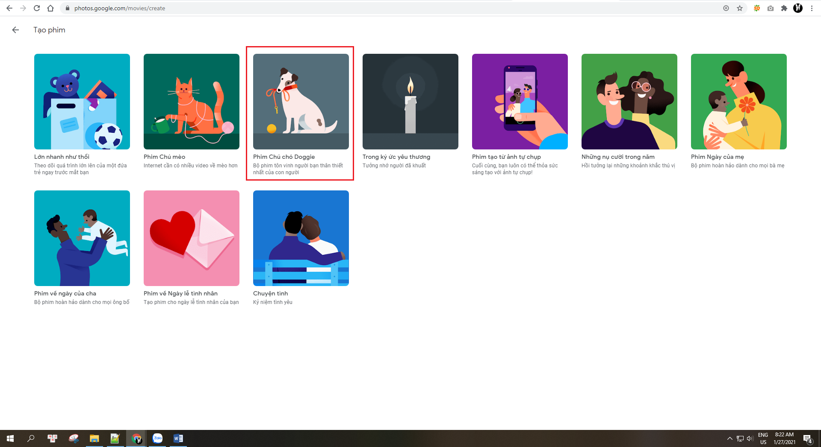Image resolution: width=821 pixels, height=447 pixels.
Task: Expand hidden icons chevron in system tray
Action: click(730, 438)
